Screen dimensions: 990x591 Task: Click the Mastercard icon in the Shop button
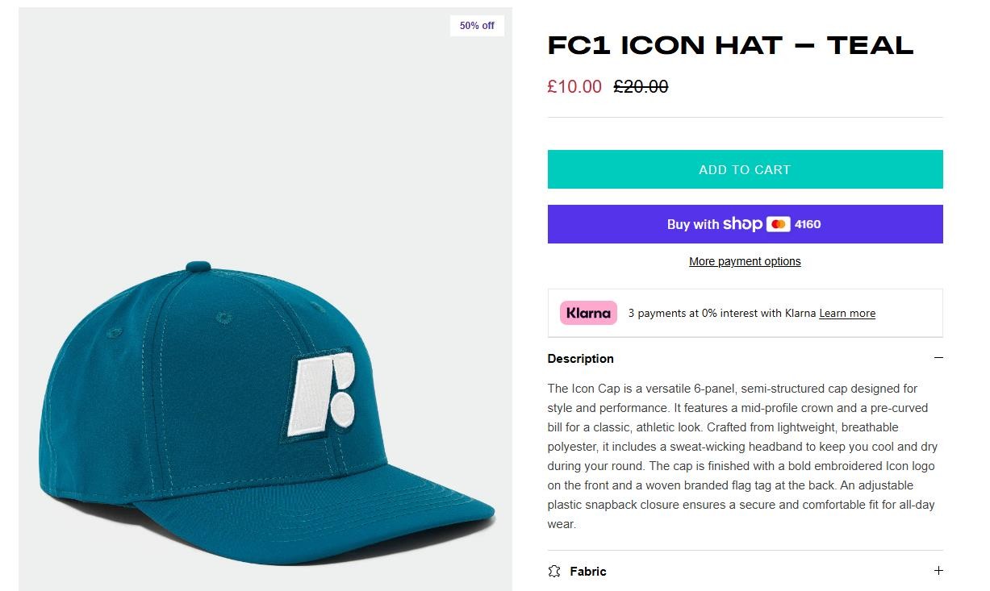tap(778, 224)
